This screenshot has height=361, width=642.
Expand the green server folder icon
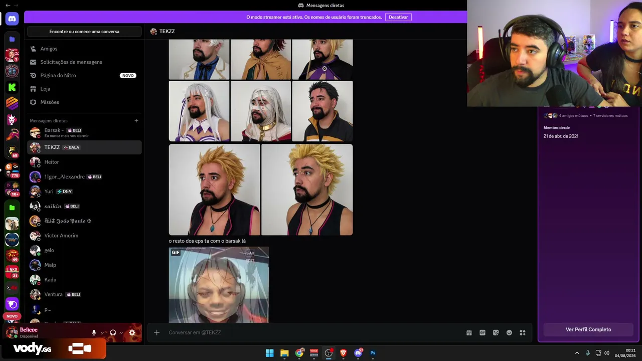coord(12,208)
